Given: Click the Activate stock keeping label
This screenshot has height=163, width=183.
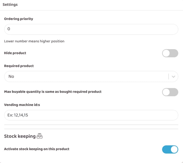Looking at the screenshot, I should pos(37,149).
